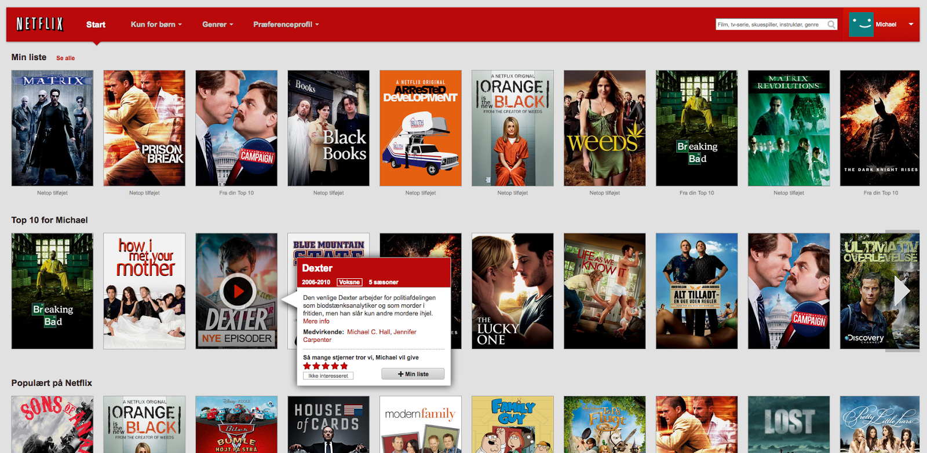Image resolution: width=927 pixels, height=453 pixels.
Task: Click the search magnifier icon
Action: coord(831,24)
